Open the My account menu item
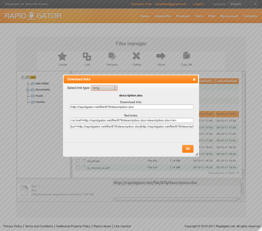The width and height of the screenshot is (262, 231). tap(229, 16)
